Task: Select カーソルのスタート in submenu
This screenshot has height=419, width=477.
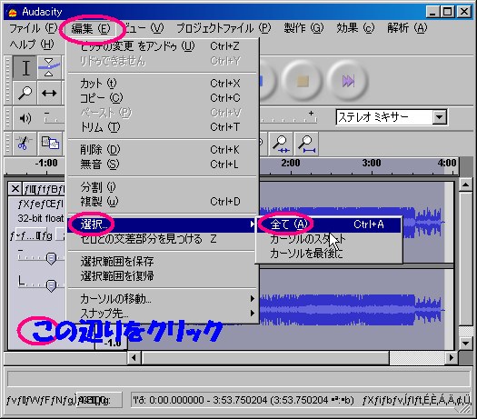Action: [x=329, y=239]
